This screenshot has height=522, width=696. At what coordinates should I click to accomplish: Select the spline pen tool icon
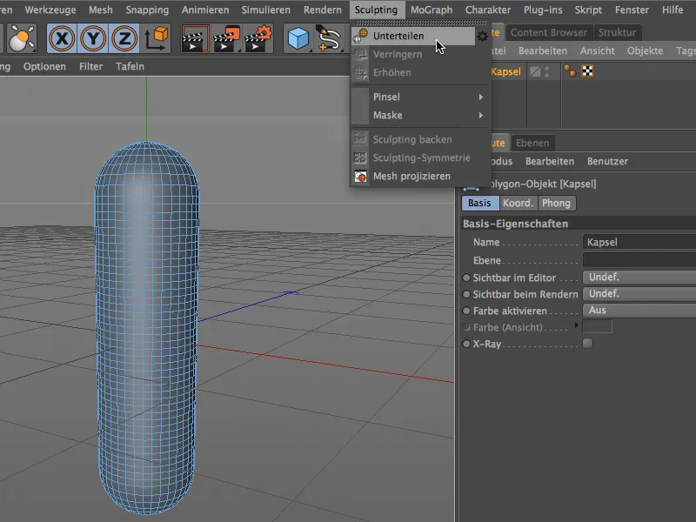[329, 38]
